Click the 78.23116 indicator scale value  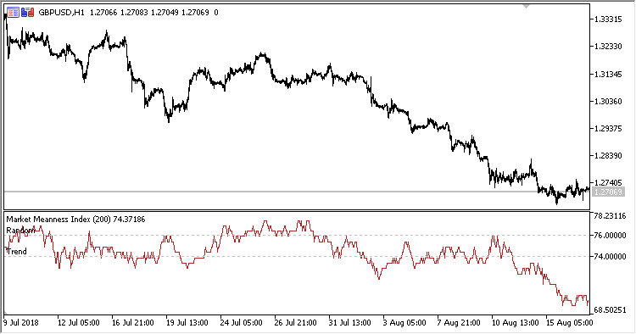(x=610, y=216)
